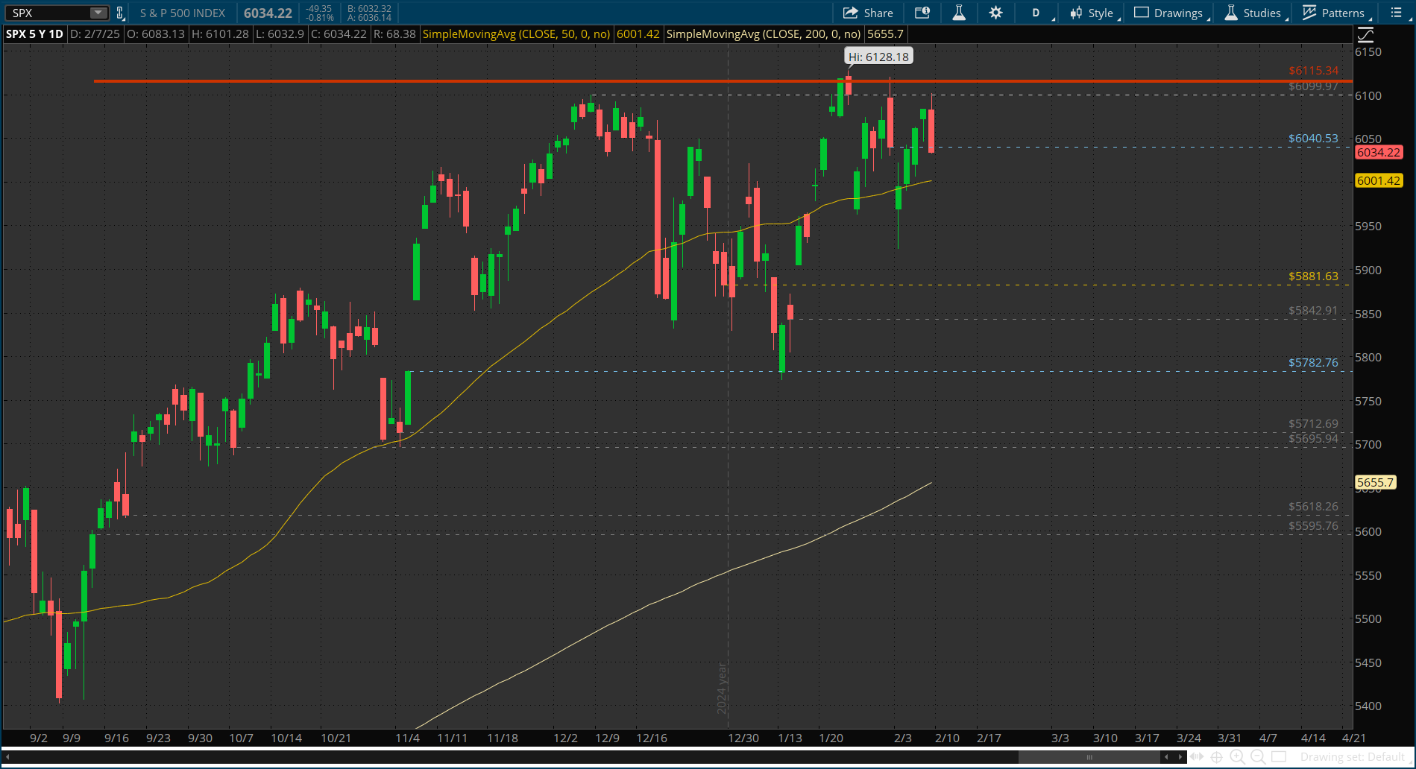Click the horizontal time scrollbar thumb
The width and height of the screenshot is (1416, 769).
(1089, 757)
